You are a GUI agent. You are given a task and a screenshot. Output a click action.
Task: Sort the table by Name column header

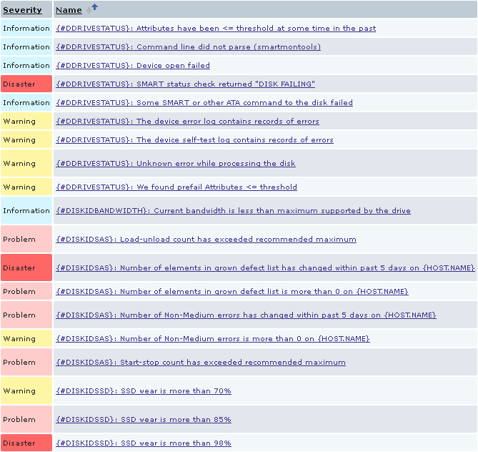click(x=69, y=10)
